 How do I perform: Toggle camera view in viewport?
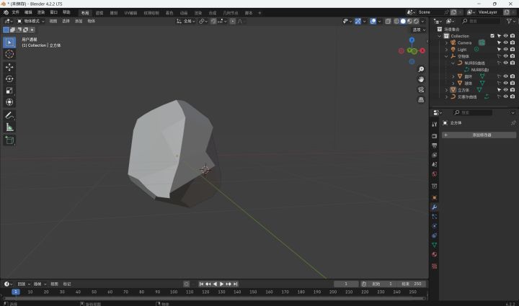click(x=421, y=89)
